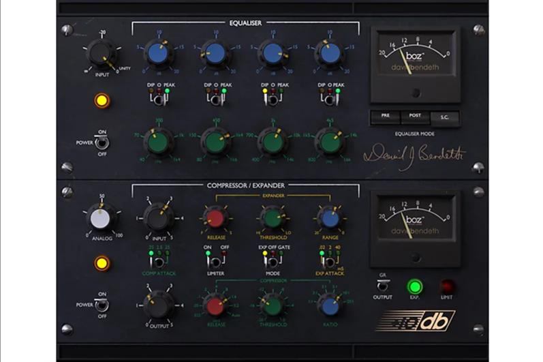543x362 pixels.
Task: Select PRE equaliser mode
Action: (x=386, y=117)
